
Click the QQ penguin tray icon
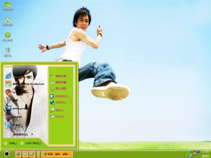click(195, 152)
